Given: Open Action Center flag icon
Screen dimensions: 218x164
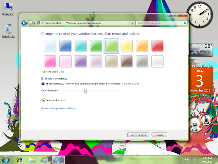Looking at the screenshot, I should 186,160.
